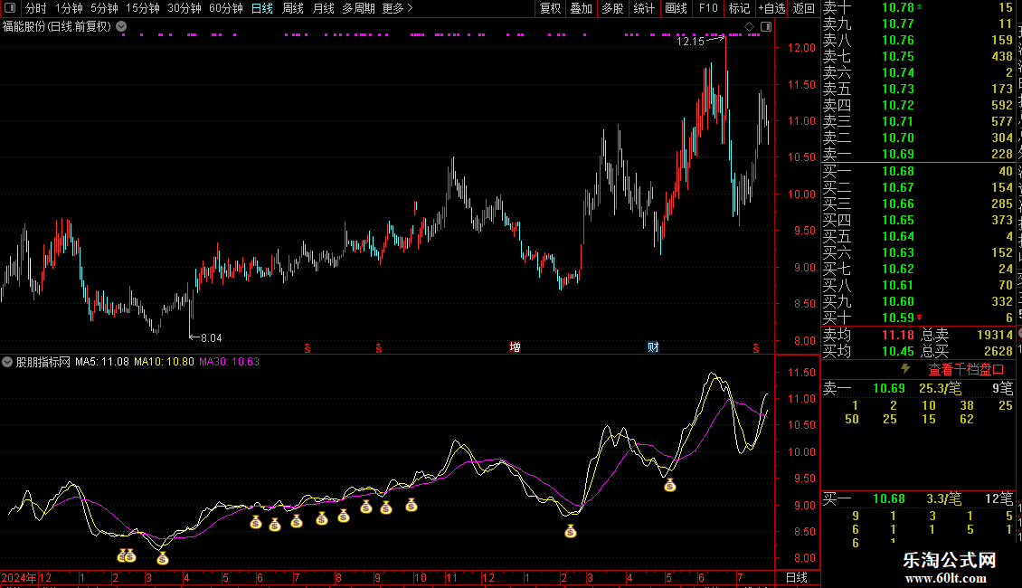Switch to the 分时 intraday view
Viewport: 1022px width, 588px height.
[x=36, y=8]
